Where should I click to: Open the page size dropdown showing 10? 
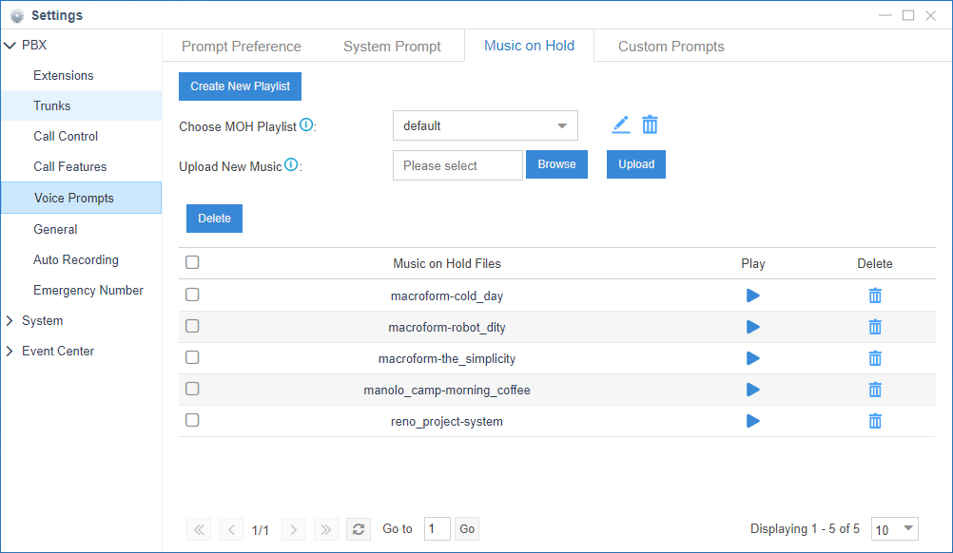(x=895, y=529)
